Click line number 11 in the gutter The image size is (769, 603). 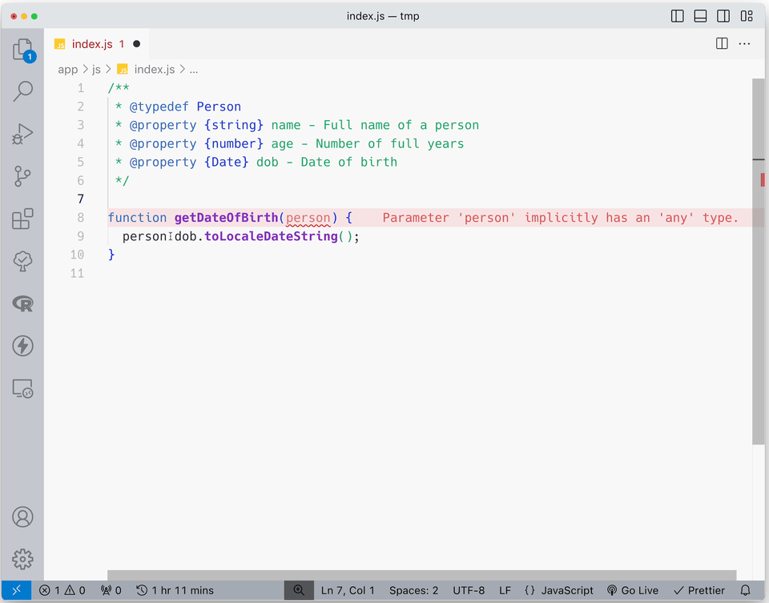(x=77, y=273)
